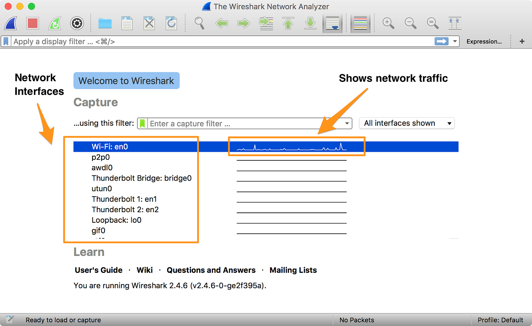Image resolution: width=532 pixels, height=326 pixels.
Task: Go to specified packet icon
Action: [x=266, y=23]
